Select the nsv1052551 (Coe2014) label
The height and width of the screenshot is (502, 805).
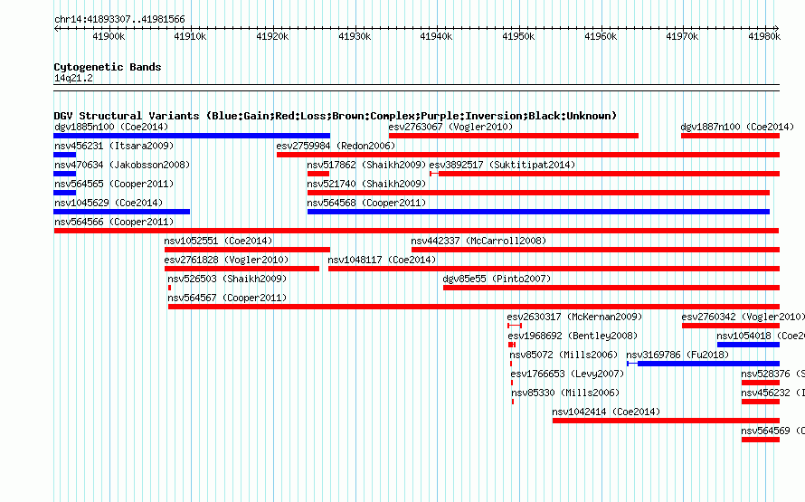(218, 241)
